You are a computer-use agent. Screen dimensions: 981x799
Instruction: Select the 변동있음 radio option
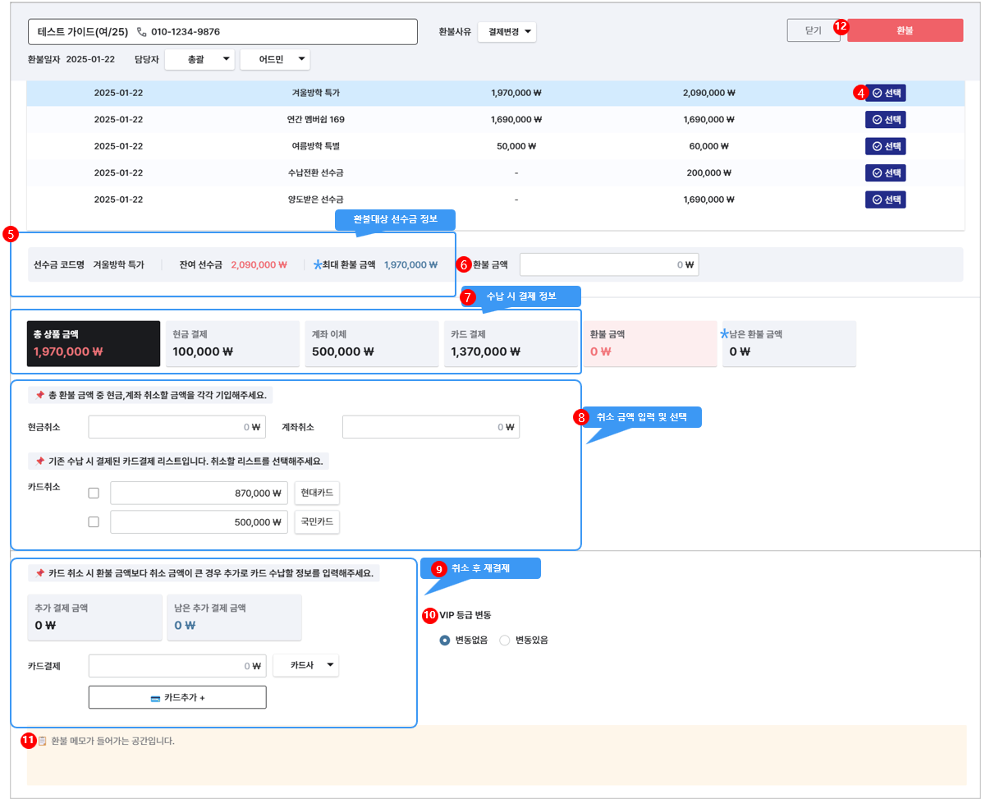(x=505, y=640)
